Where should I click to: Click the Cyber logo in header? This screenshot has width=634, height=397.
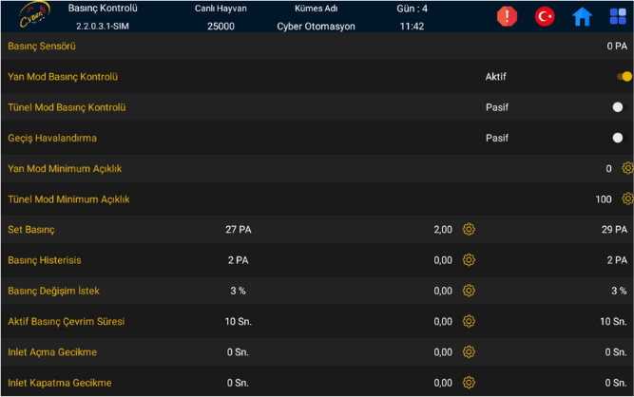click(x=34, y=16)
